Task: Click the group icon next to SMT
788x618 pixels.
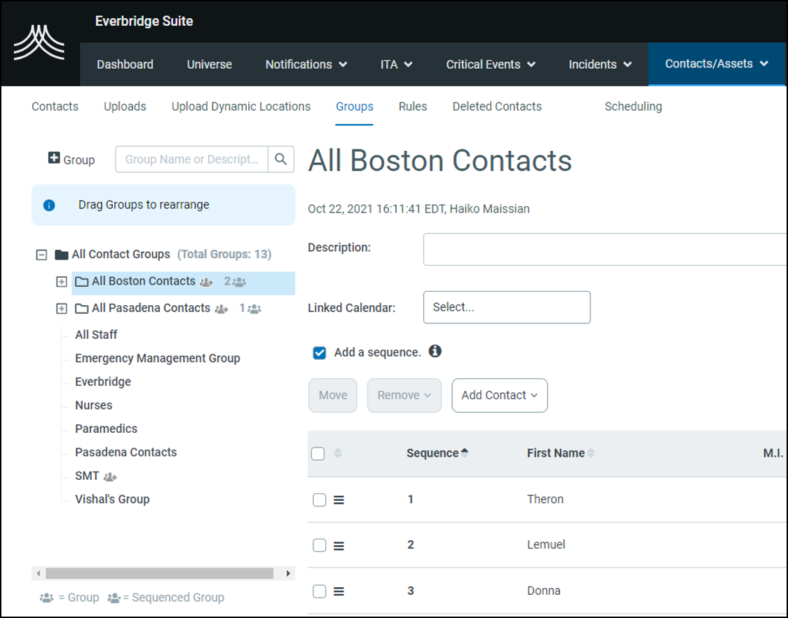Action: pos(109,476)
